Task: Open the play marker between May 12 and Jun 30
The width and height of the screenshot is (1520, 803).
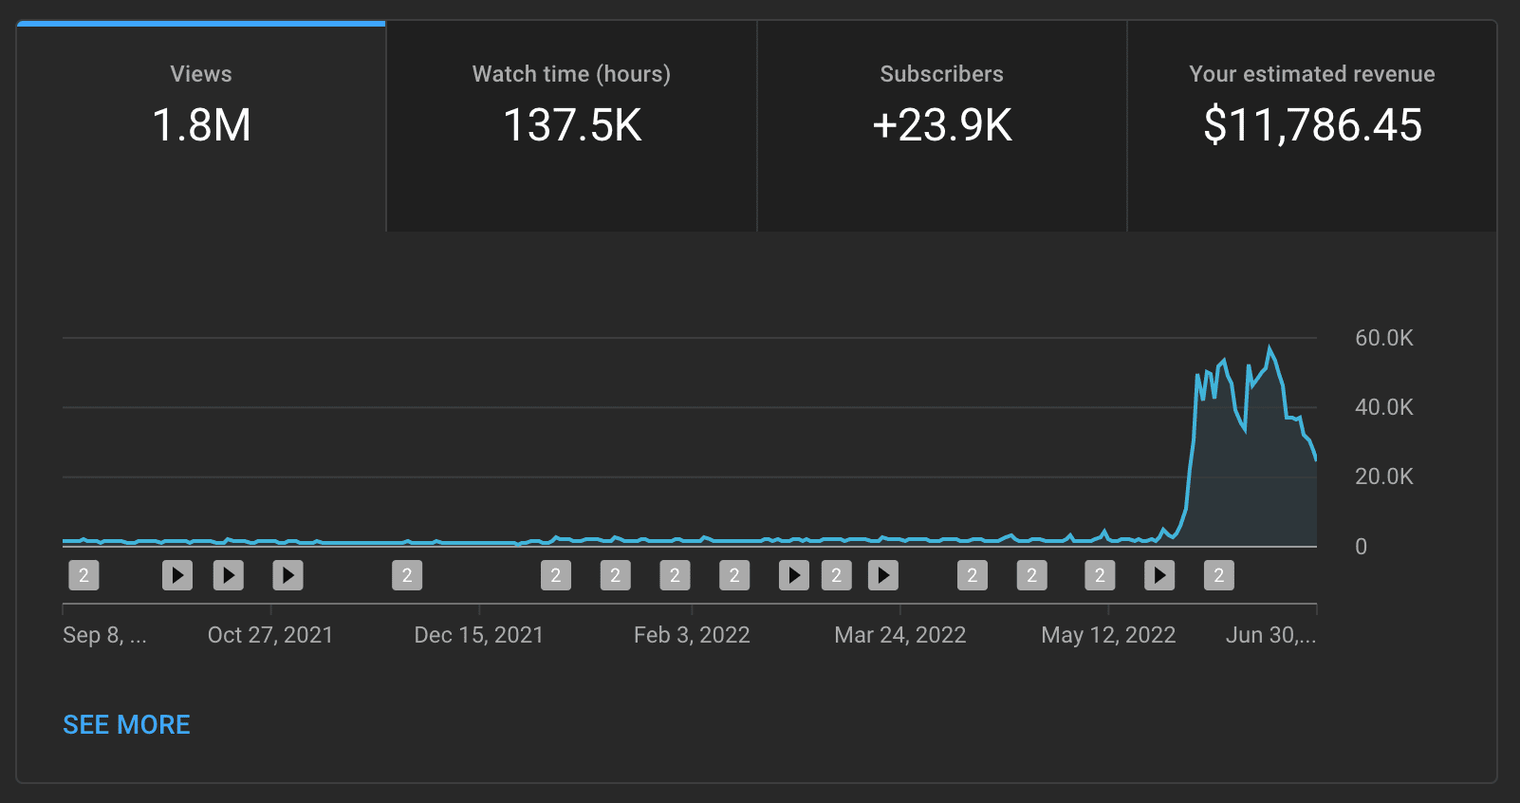Action: click(1159, 574)
